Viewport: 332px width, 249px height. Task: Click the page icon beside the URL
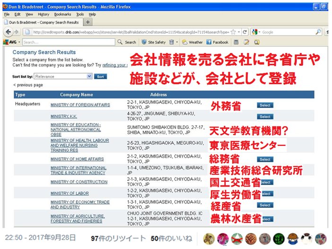(27, 32)
